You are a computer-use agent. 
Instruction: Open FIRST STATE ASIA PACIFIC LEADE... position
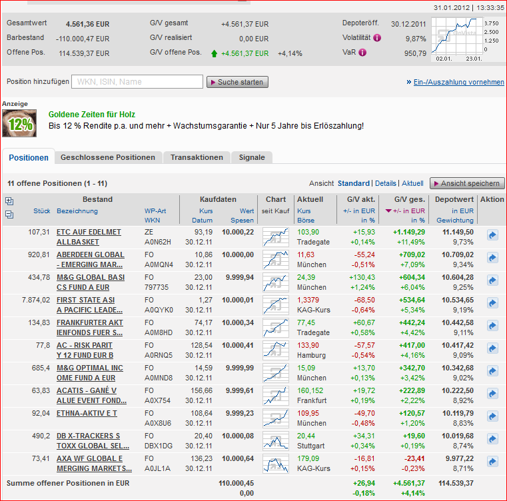89,305
